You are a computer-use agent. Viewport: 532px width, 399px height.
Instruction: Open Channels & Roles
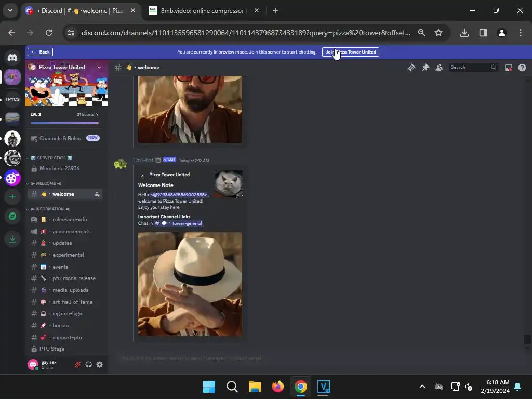pos(65,138)
